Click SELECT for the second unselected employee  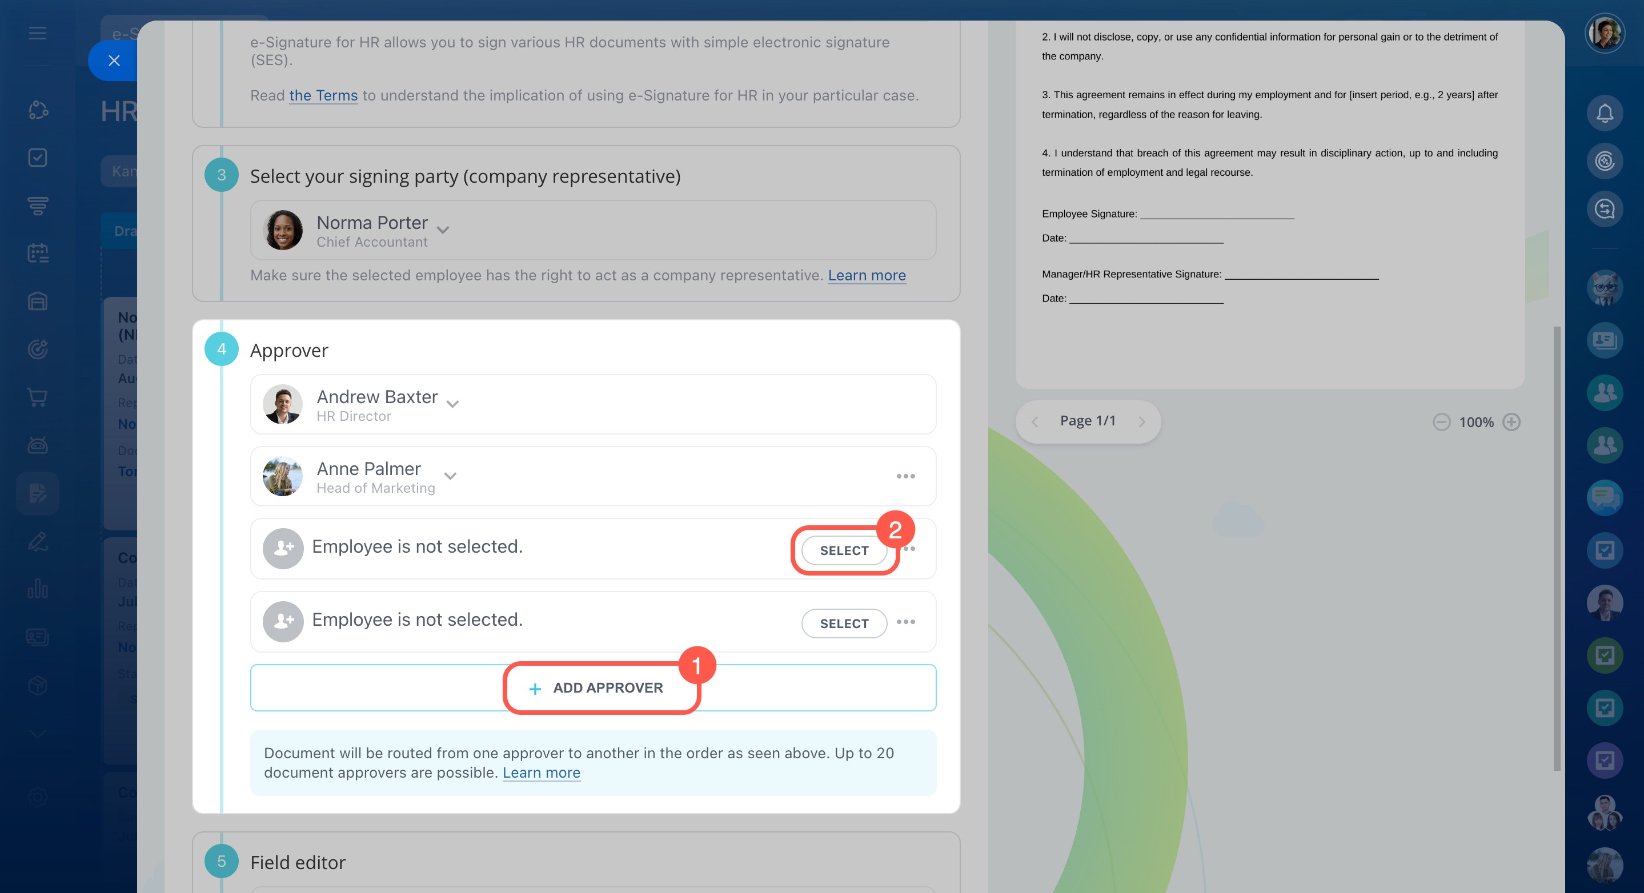(x=844, y=623)
